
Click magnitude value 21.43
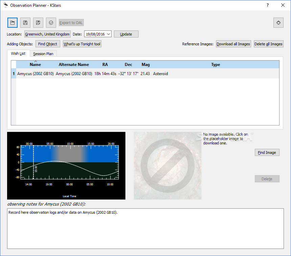[x=145, y=73]
